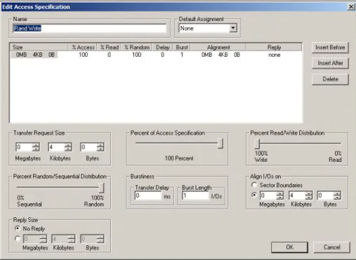This screenshot has height=260, width=356.
Task: Click the Reply value none in the row
Action: tap(275, 55)
